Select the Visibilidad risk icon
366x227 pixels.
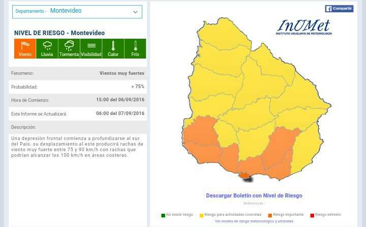[91, 48]
